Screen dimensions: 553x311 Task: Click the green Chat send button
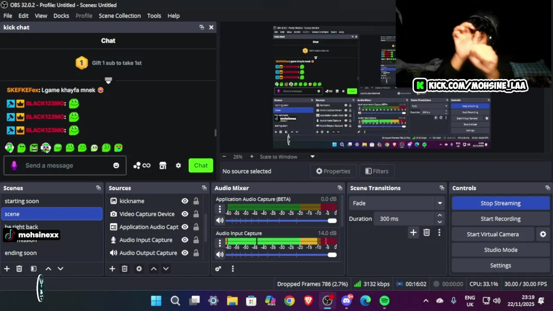(201, 165)
